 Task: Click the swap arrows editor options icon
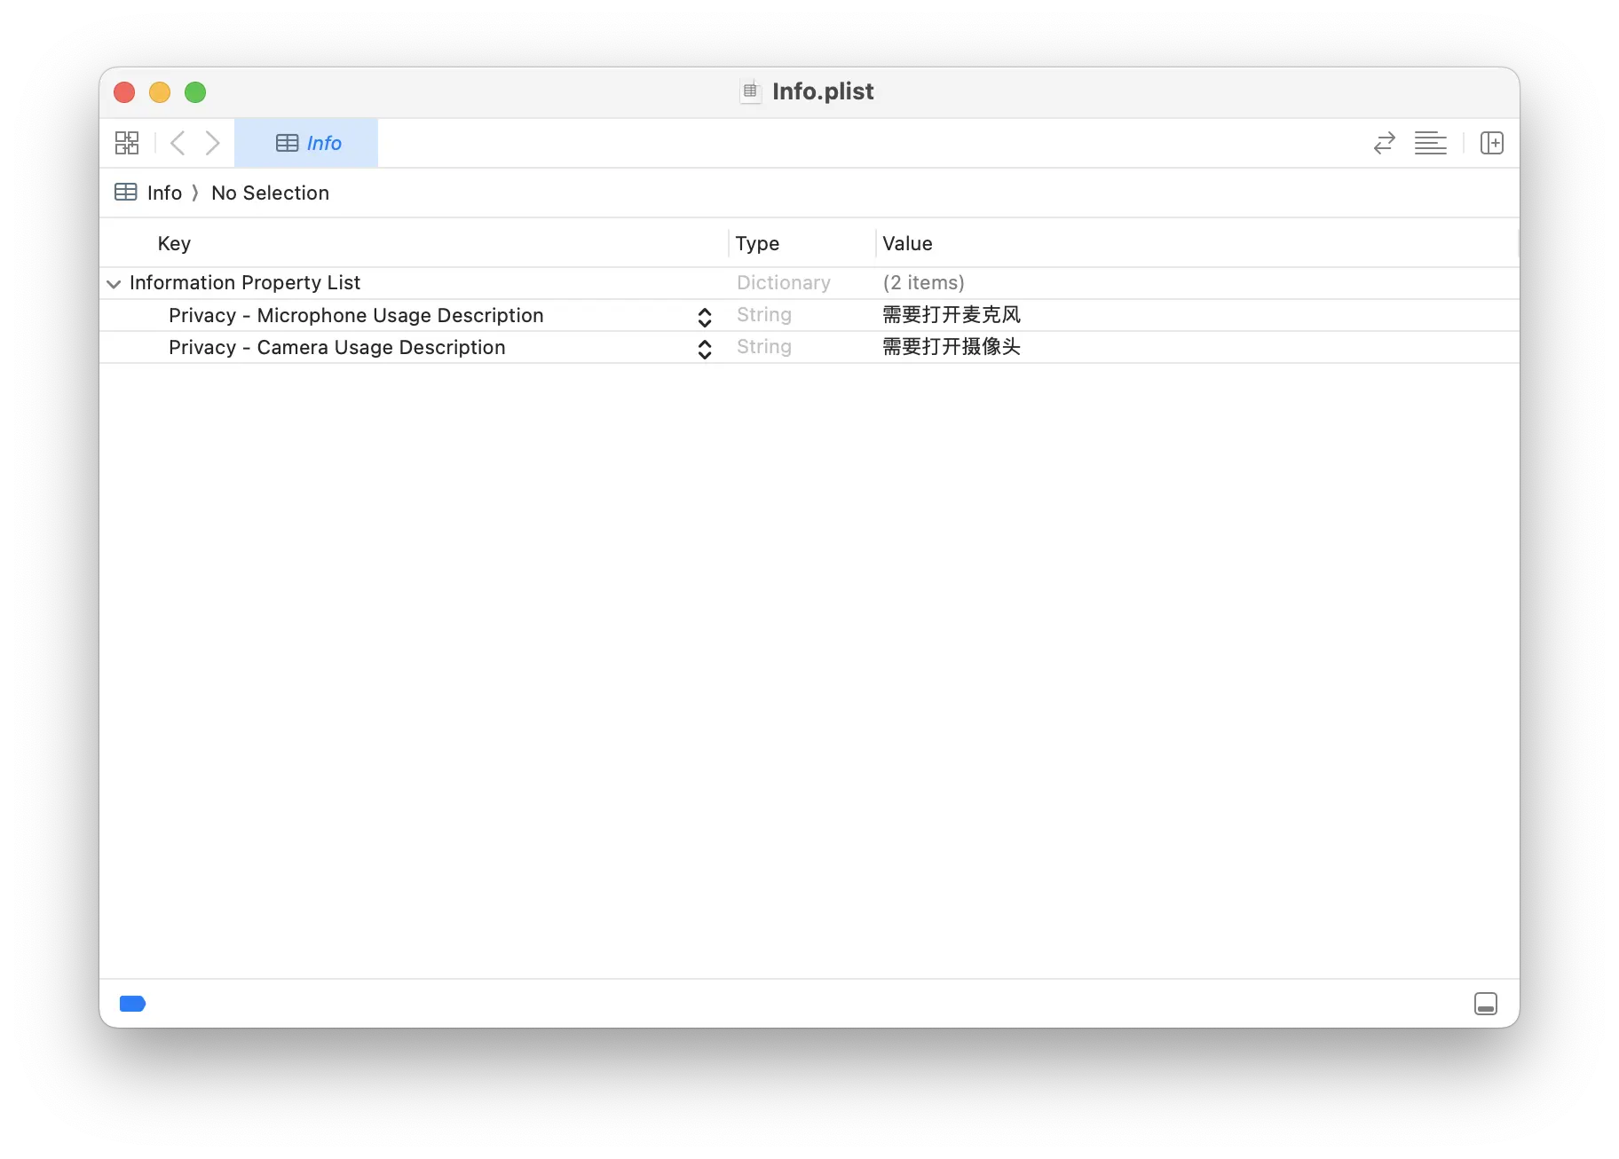(x=1385, y=143)
